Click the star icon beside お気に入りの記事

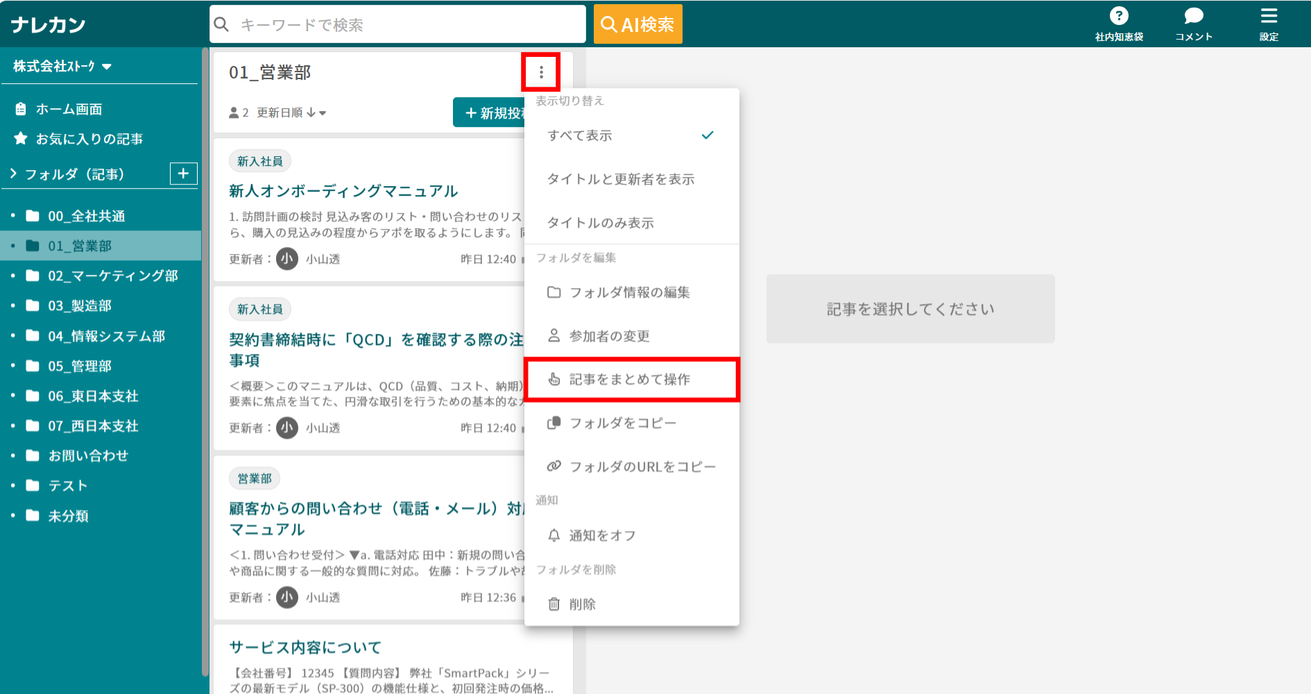20,138
